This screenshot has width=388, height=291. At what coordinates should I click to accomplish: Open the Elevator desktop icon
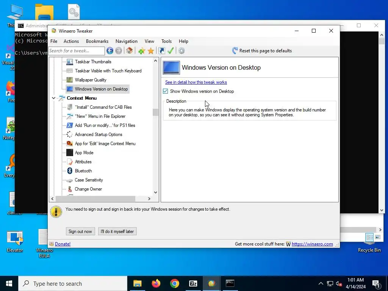[15, 241]
